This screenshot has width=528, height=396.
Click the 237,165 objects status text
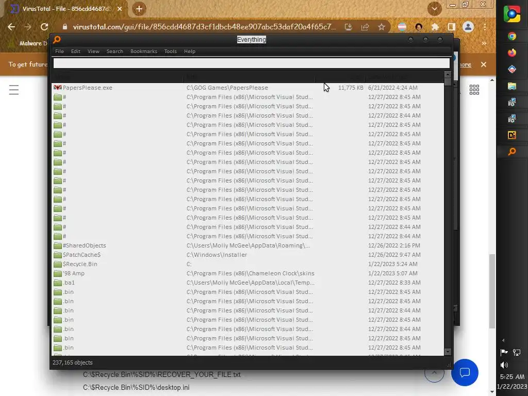click(72, 362)
